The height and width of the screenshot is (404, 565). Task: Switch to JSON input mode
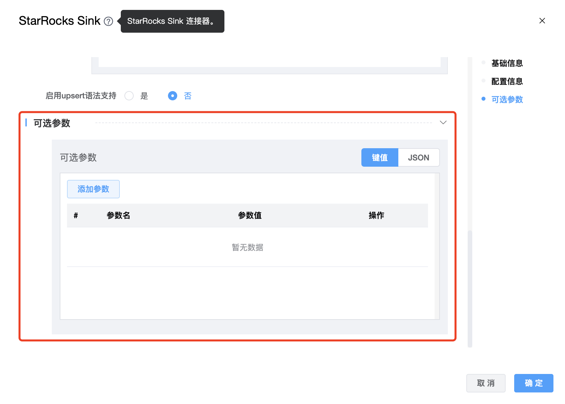point(418,157)
